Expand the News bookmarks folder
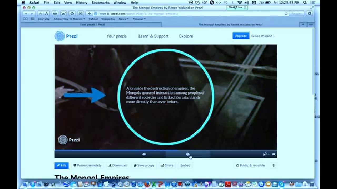Viewport: 337px width, 189px height. (x=123, y=19)
